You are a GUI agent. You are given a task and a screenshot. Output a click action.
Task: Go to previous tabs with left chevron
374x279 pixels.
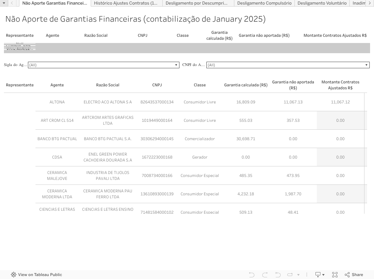(12, 3)
